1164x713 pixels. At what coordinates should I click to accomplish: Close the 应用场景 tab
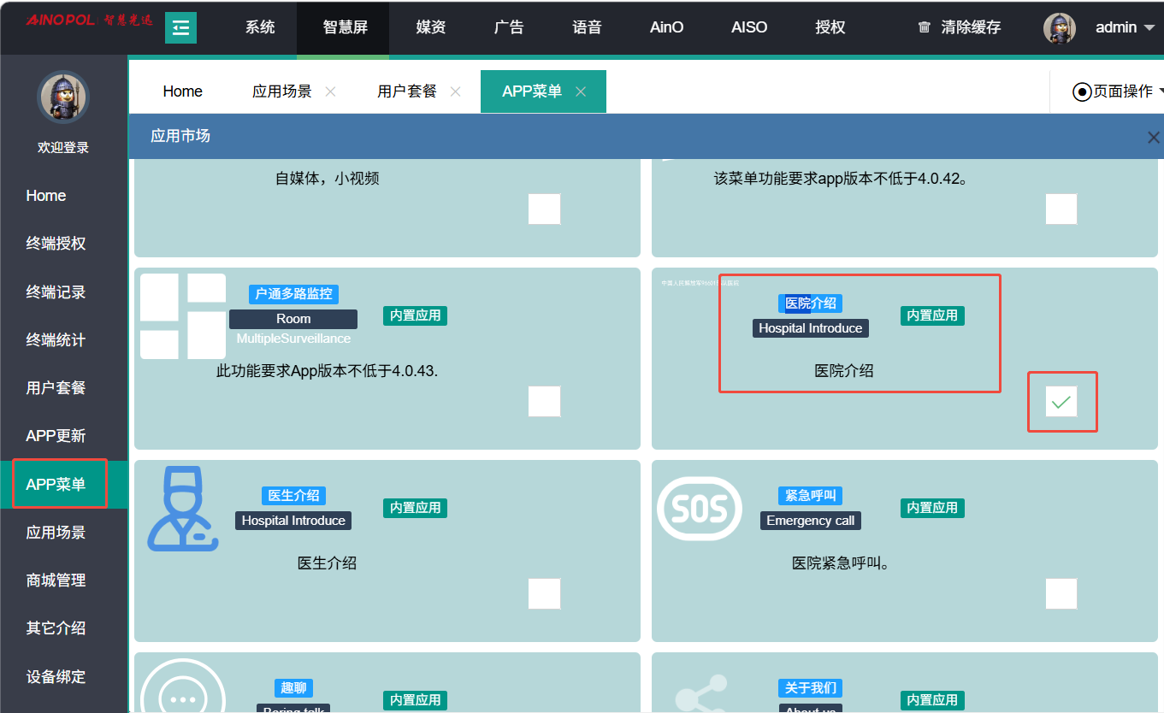[x=331, y=91]
